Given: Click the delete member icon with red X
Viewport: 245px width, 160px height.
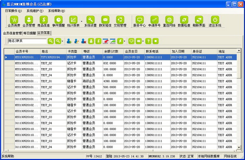Looking at the screenshot, I should click(84, 41).
